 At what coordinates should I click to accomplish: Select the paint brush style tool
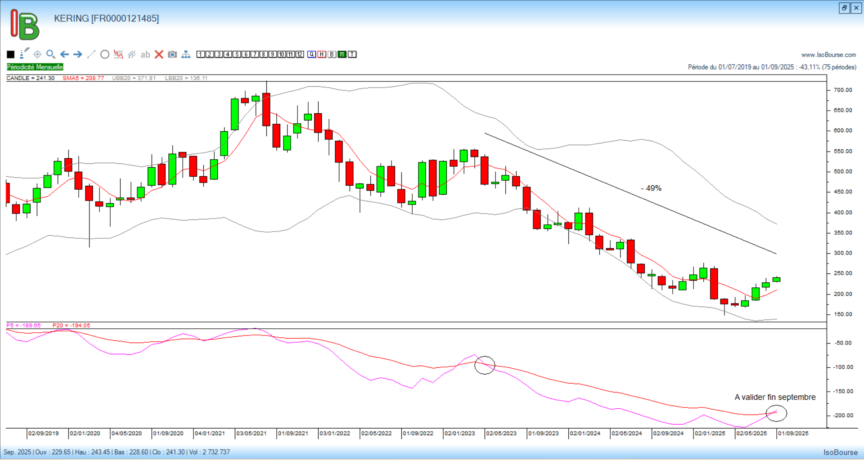pos(24,54)
